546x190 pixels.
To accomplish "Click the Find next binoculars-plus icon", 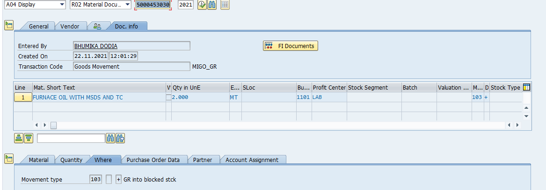I will click(x=120, y=138).
